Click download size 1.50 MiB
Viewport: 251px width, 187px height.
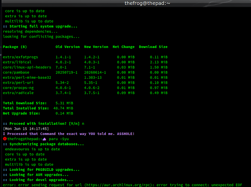point(159,67)
